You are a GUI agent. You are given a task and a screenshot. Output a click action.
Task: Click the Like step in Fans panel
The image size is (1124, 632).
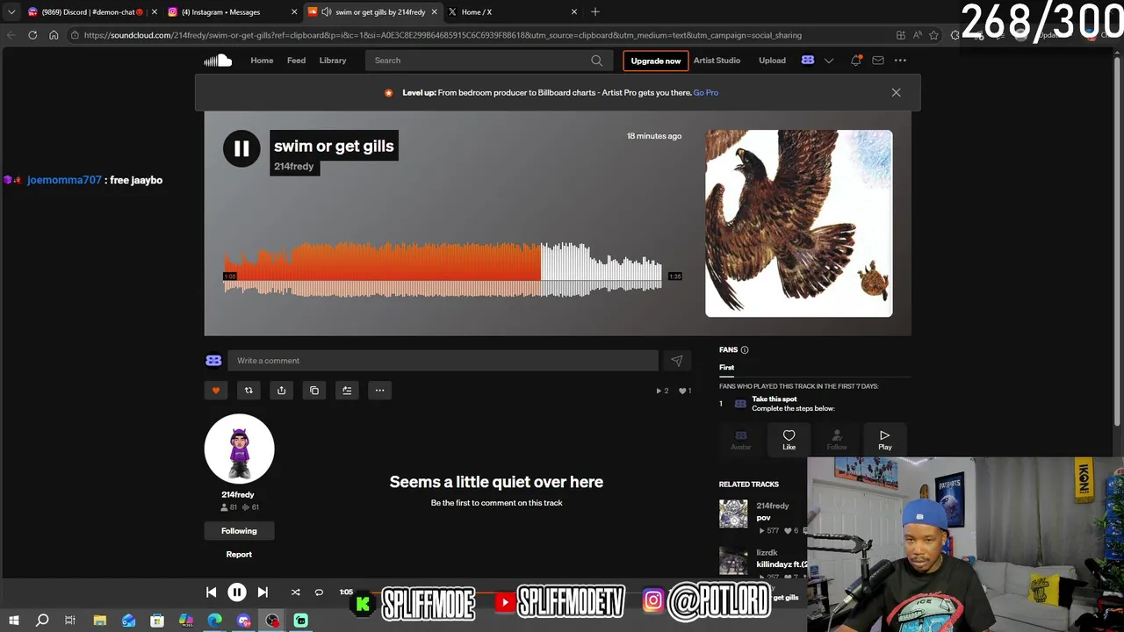(789, 440)
